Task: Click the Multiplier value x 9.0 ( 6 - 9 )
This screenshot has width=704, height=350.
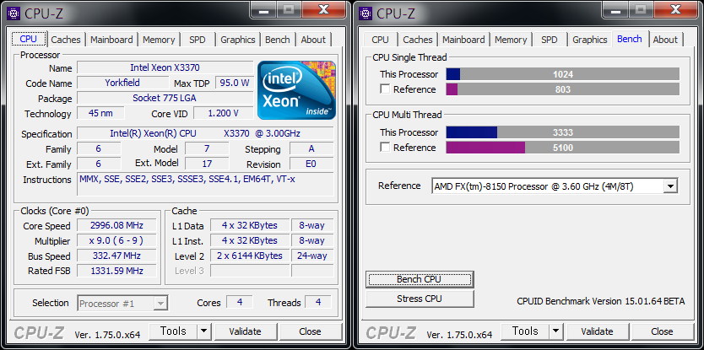Action: click(116, 241)
